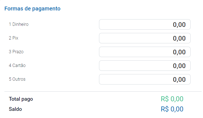Viewport: 203px width, 118px height.
Task: Click the 0,00 value in Pix row
Action: pyautogui.click(x=179, y=38)
